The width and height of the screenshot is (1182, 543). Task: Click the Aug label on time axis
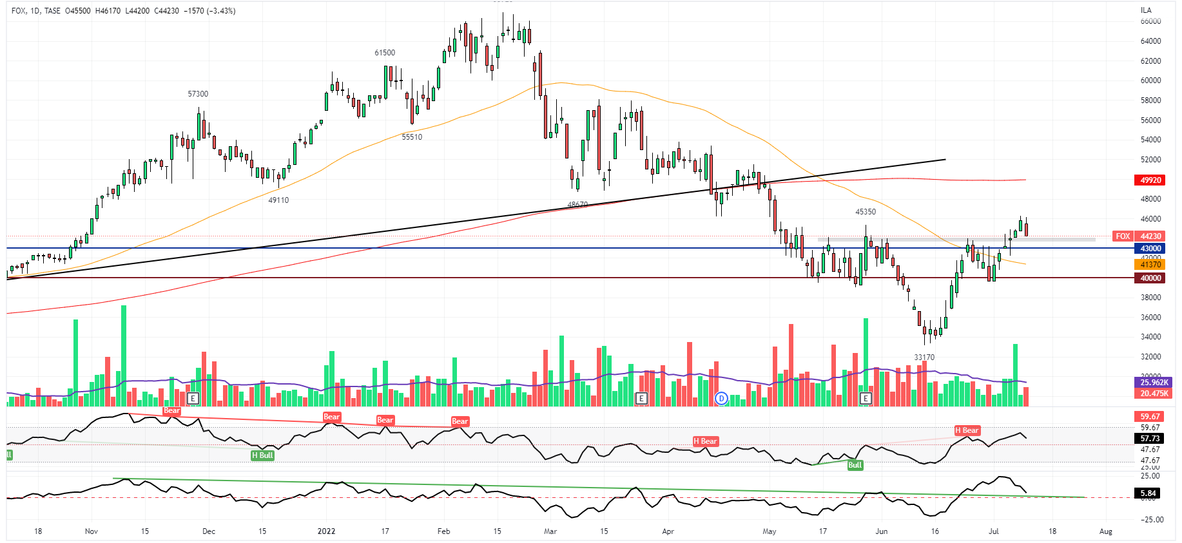click(x=1106, y=531)
